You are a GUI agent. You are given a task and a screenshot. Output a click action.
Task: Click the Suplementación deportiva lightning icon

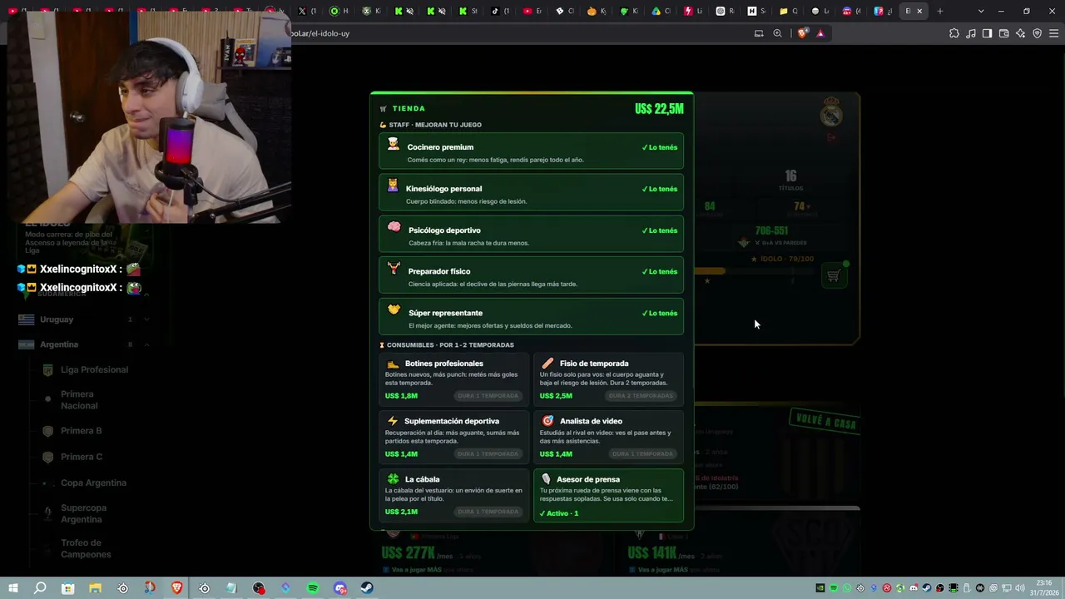tap(393, 421)
